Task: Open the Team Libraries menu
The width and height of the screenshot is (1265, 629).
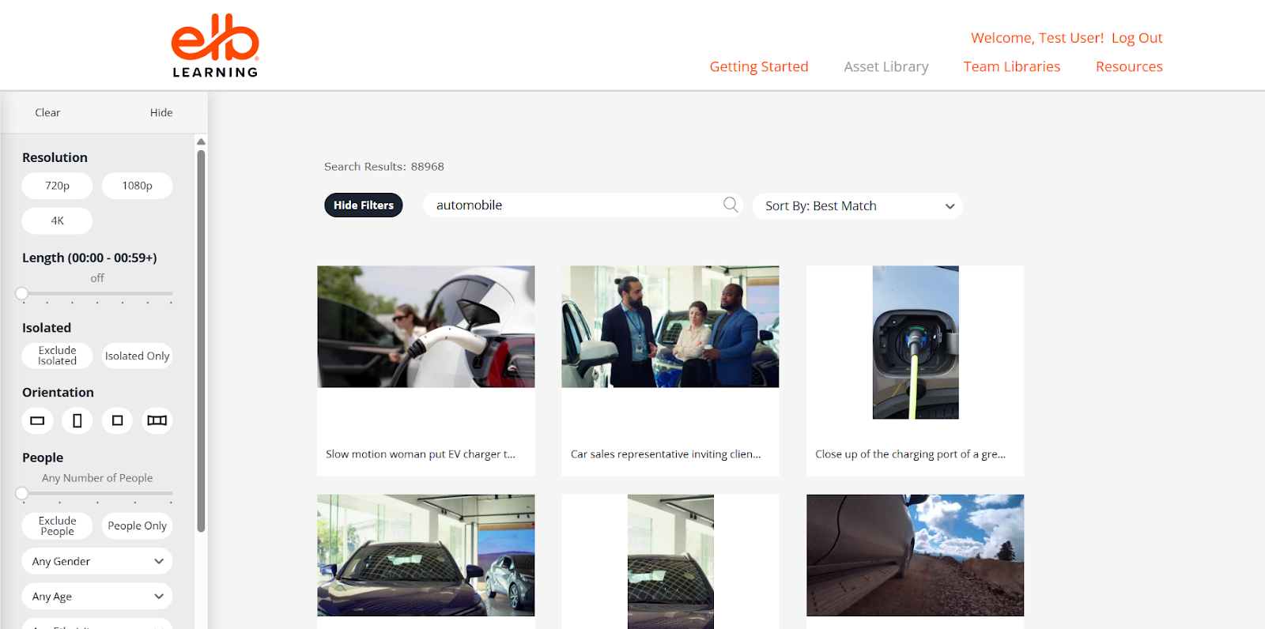Action: point(1011,67)
